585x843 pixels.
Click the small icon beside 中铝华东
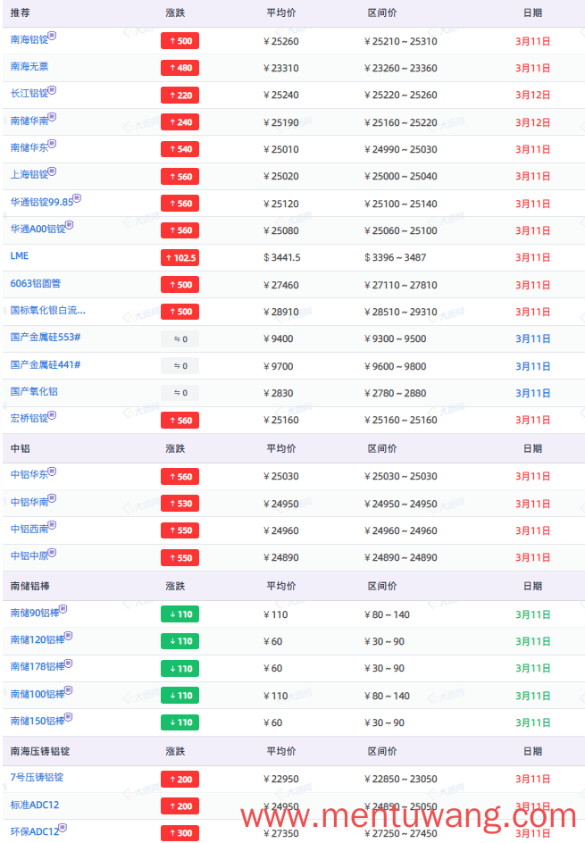[52, 471]
